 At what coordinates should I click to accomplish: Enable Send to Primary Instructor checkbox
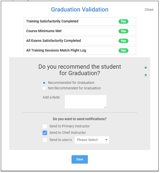tap(45, 126)
